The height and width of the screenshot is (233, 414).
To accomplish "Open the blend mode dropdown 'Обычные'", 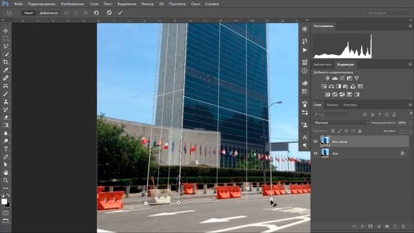I will 341,122.
